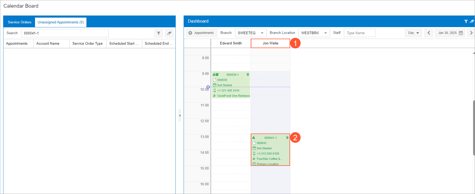The height and width of the screenshot is (194, 475).
Task: Go to the next day arrow
Action: [471, 33]
